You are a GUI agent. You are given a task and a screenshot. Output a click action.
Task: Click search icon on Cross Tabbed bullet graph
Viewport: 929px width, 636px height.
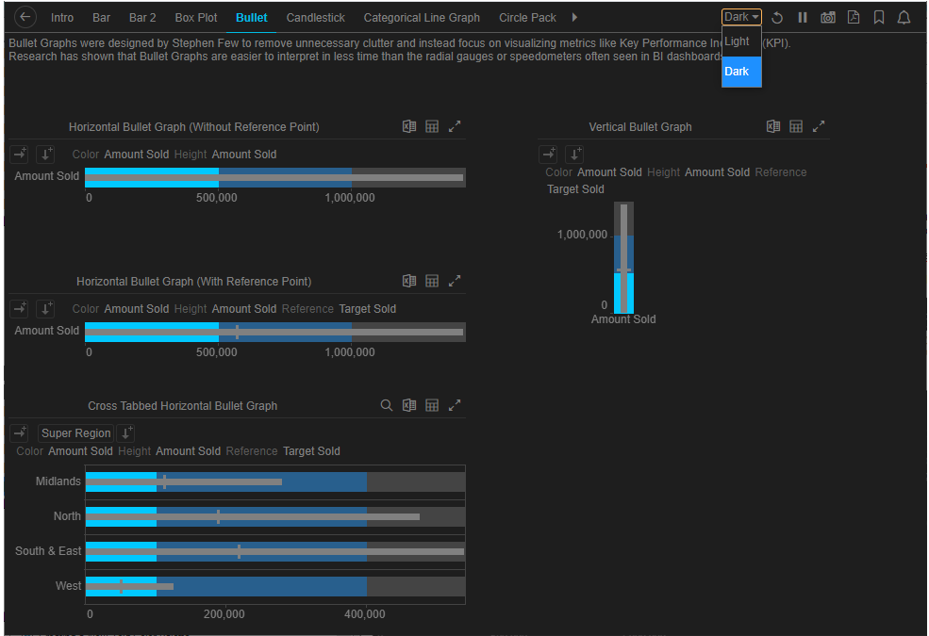click(x=387, y=405)
